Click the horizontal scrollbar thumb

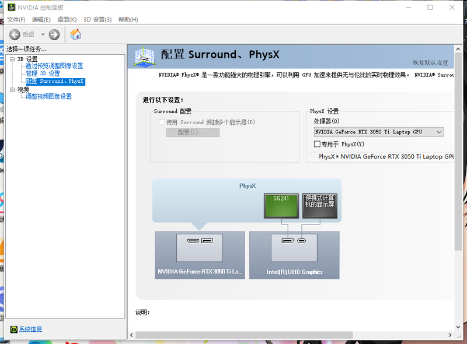point(244,335)
